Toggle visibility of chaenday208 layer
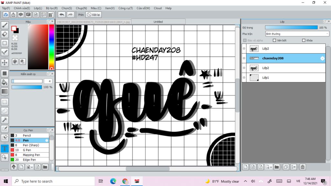 (244, 58)
